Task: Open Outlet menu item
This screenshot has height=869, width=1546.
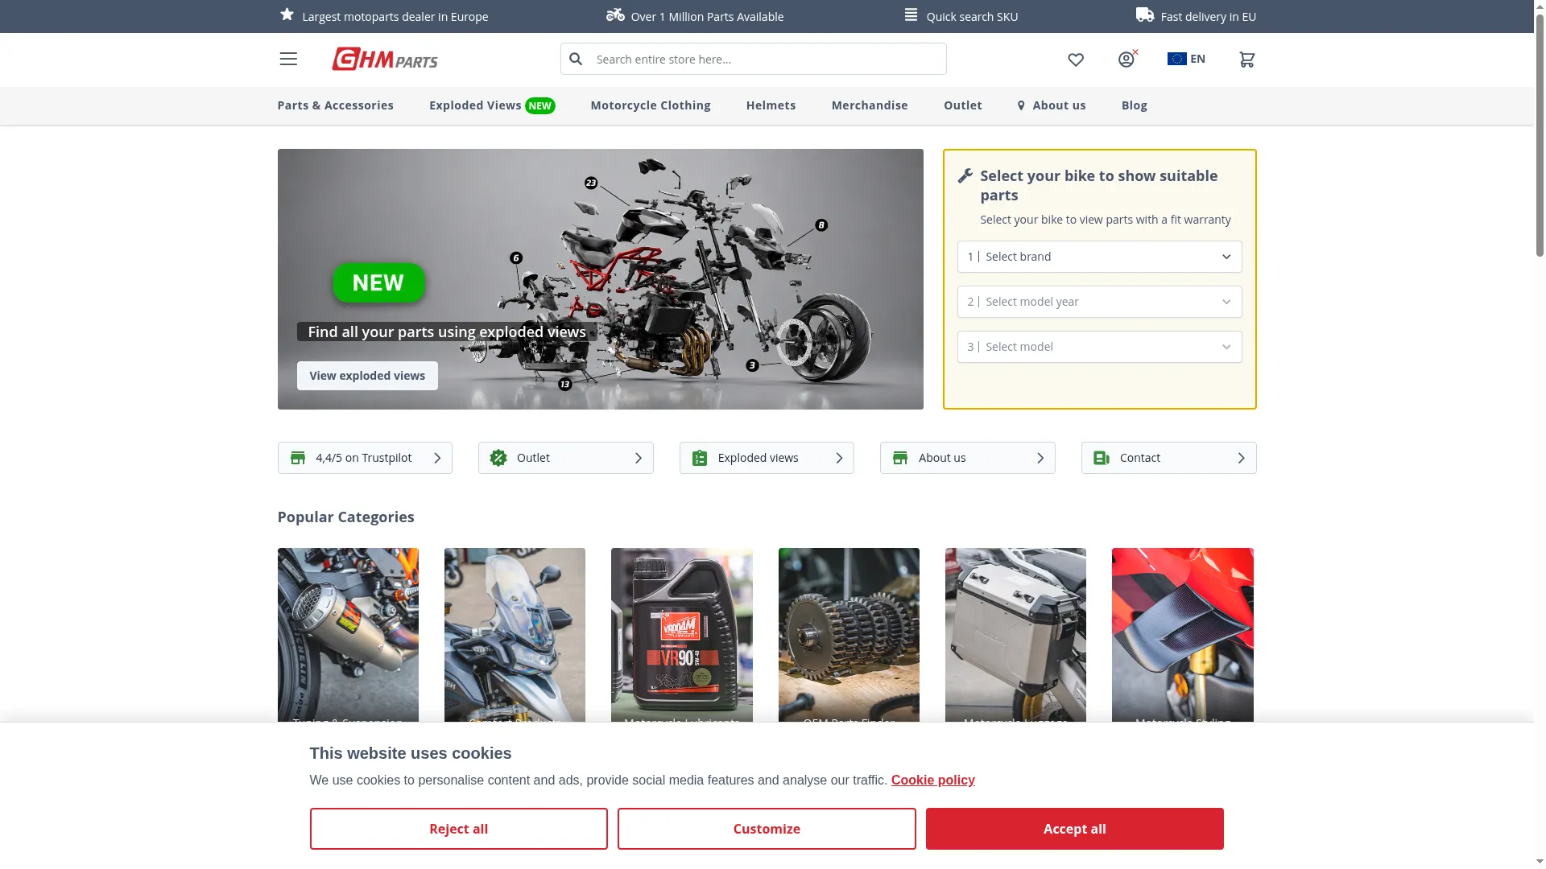Action: click(962, 105)
